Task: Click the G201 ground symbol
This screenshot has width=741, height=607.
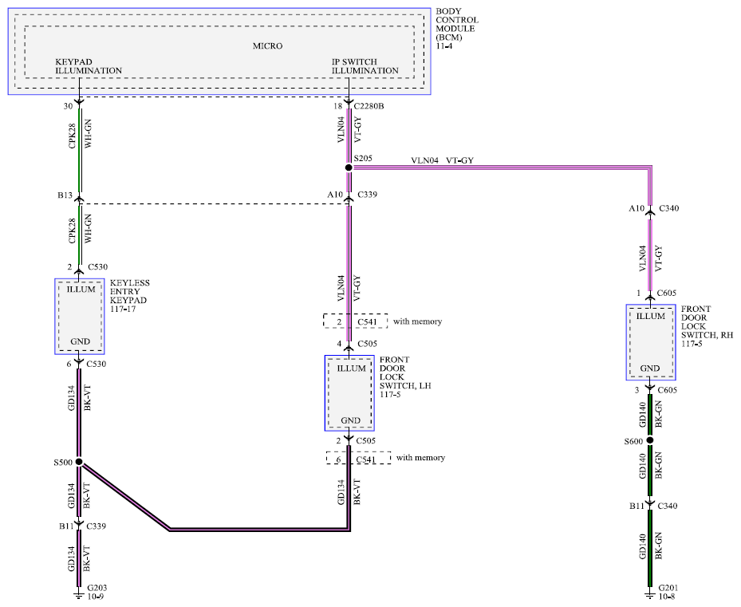Action: point(650,593)
